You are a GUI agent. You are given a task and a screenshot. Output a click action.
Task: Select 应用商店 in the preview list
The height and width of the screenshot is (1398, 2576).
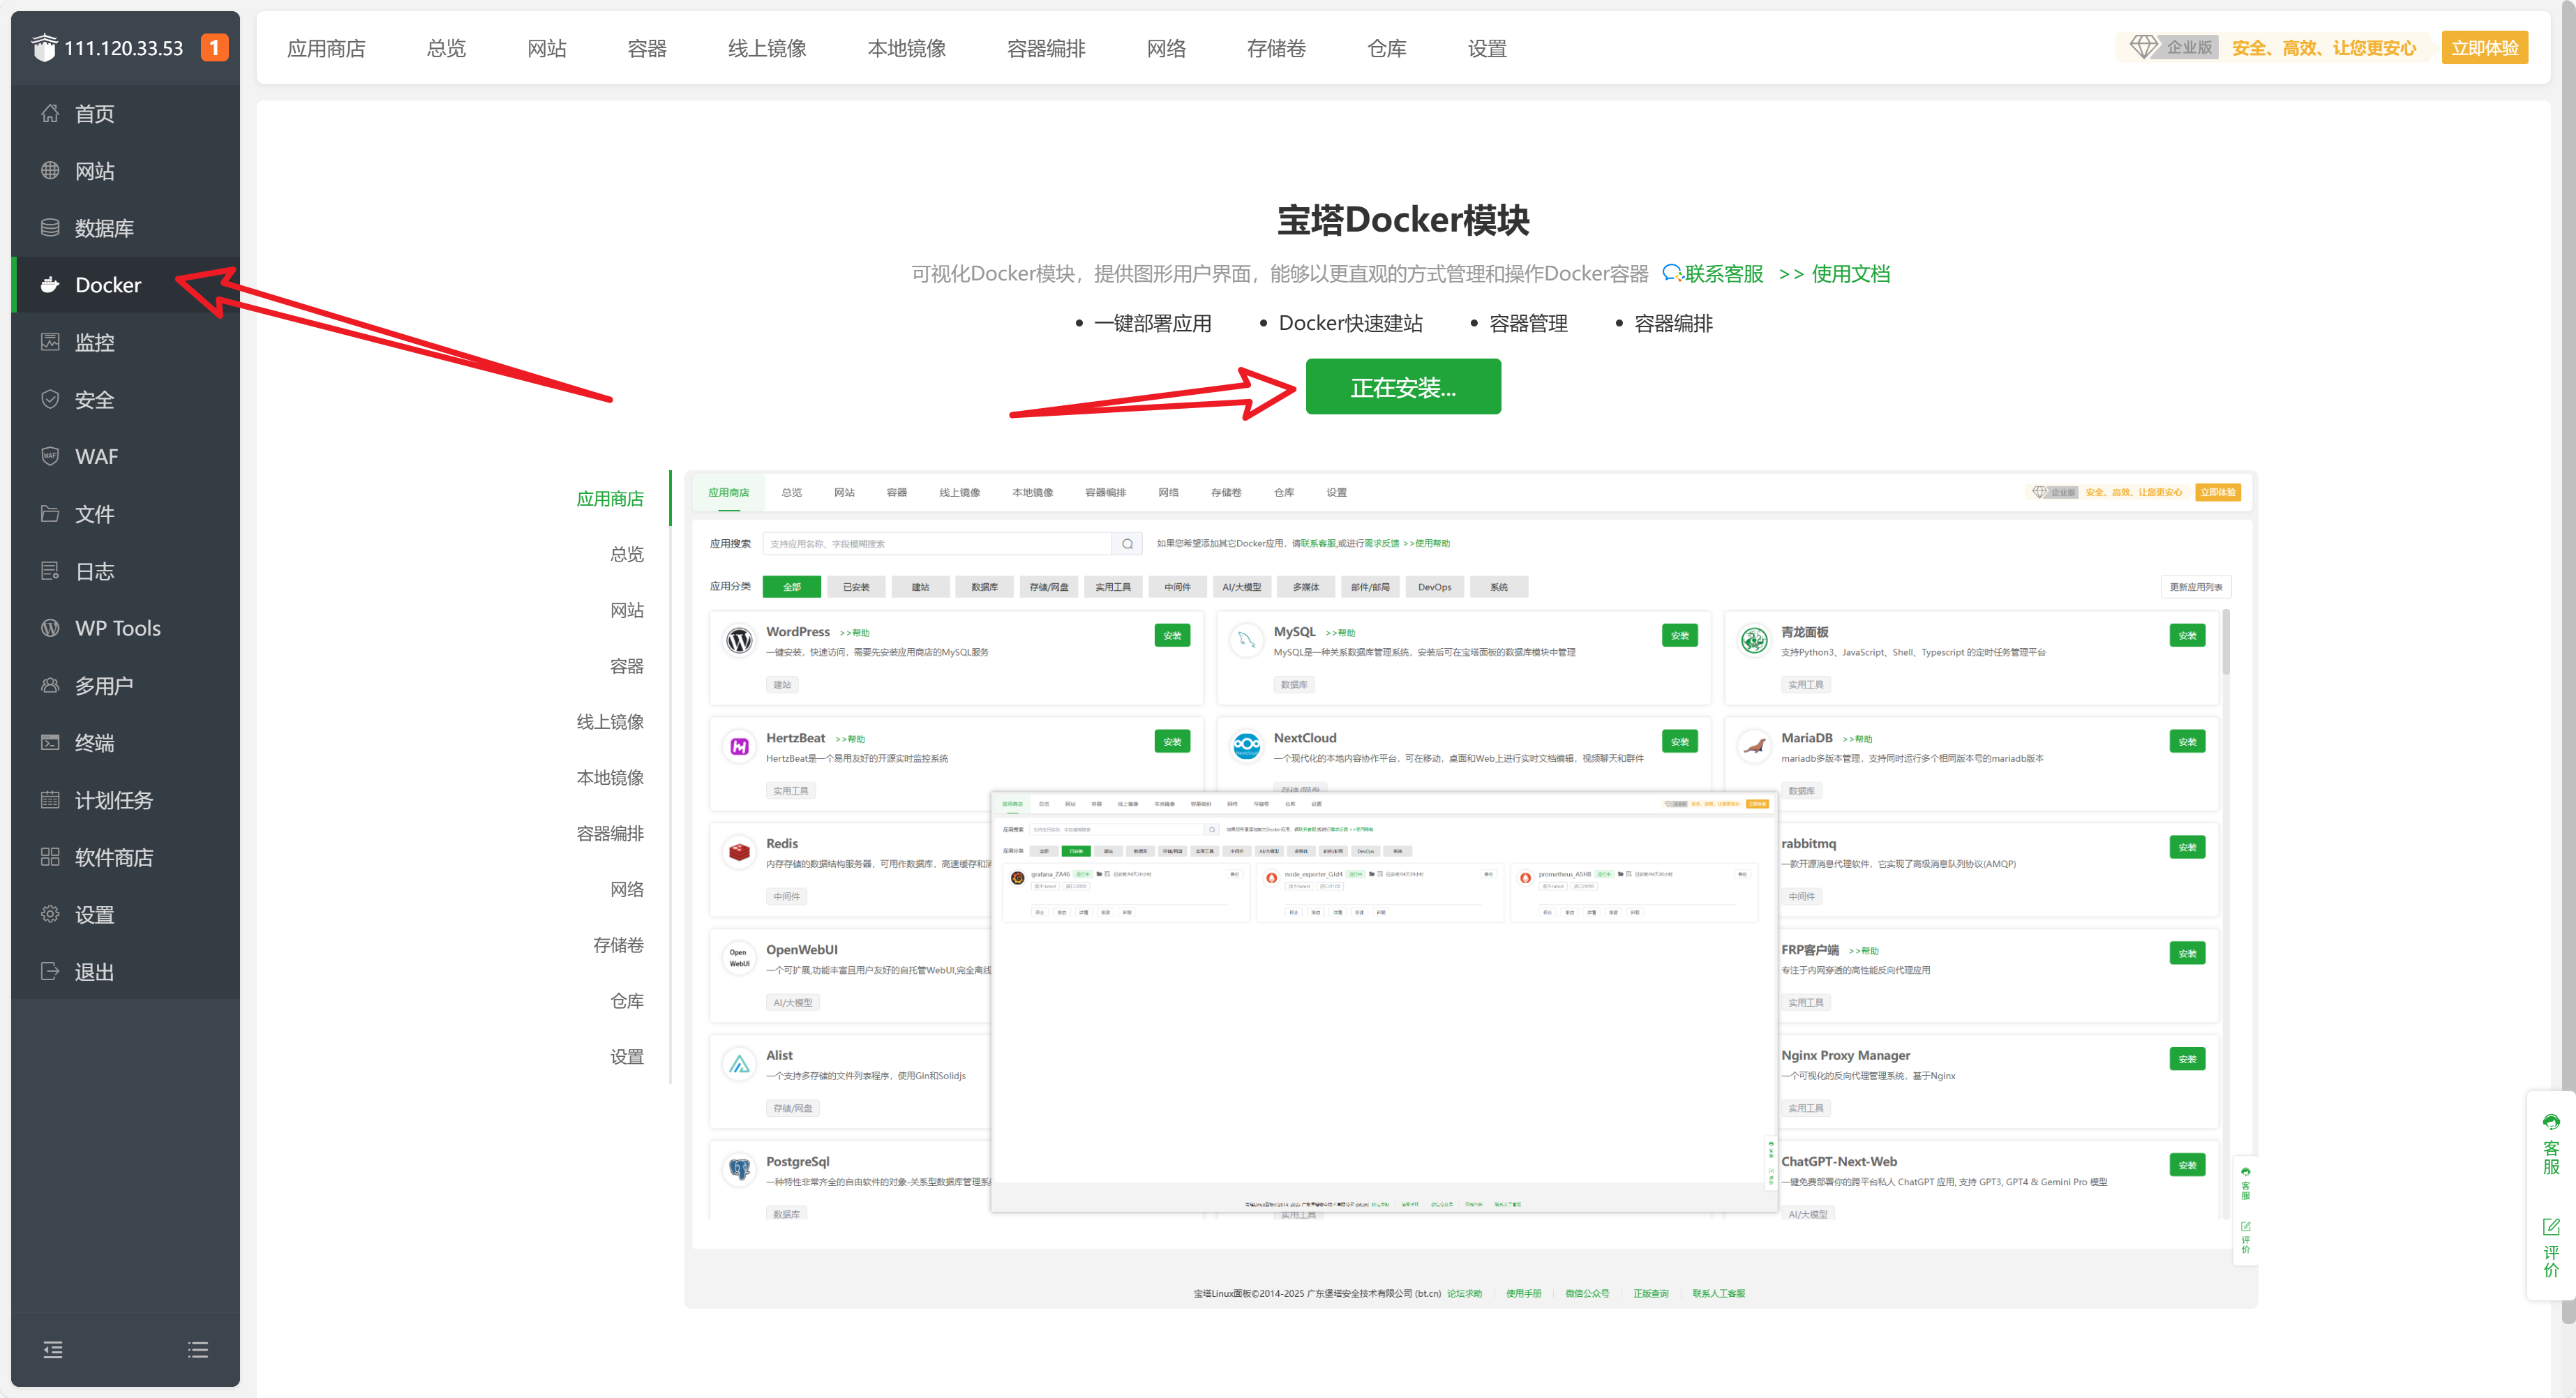point(610,498)
